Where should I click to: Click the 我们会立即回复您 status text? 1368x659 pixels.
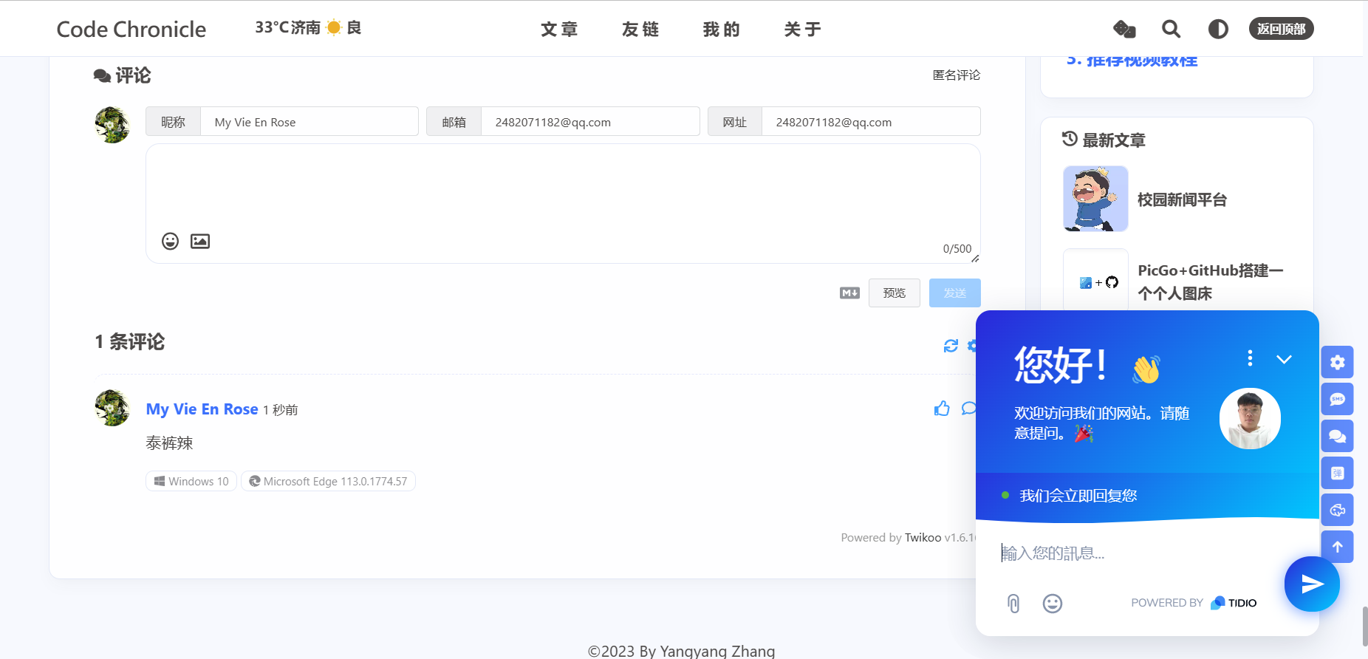click(1078, 495)
